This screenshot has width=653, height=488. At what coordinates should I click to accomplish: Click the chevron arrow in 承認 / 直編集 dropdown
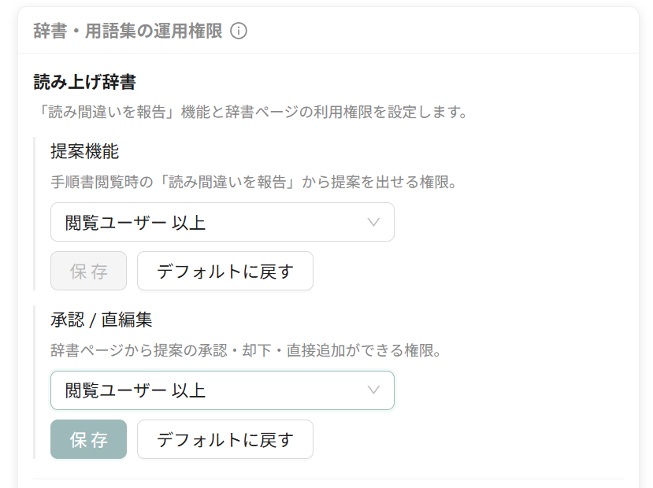[373, 390]
